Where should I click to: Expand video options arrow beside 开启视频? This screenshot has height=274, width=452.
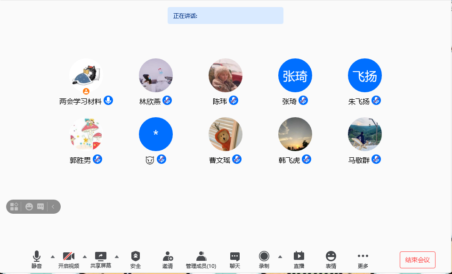click(x=84, y=257)
